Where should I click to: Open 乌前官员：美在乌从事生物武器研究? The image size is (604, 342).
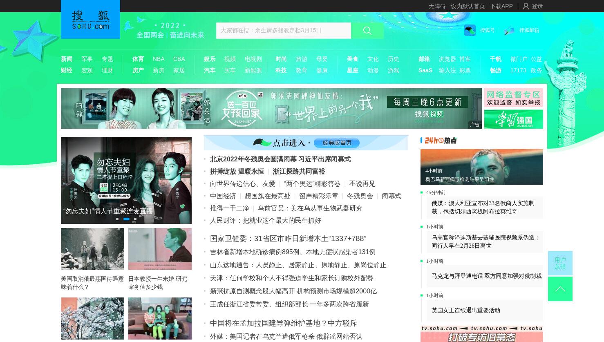310,208
